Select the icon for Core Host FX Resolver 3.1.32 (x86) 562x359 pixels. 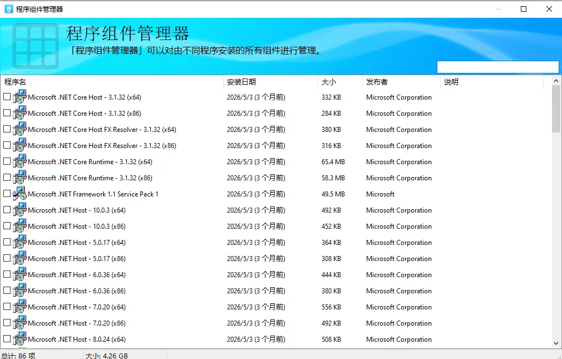coord(19,145)
